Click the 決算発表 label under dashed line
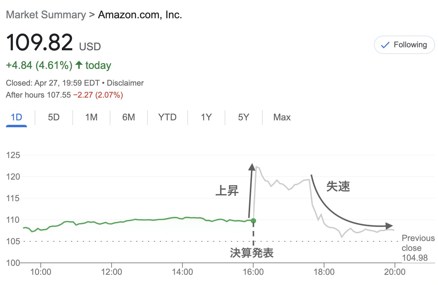Screen dimensions: 438x285 tap(252, 253)
